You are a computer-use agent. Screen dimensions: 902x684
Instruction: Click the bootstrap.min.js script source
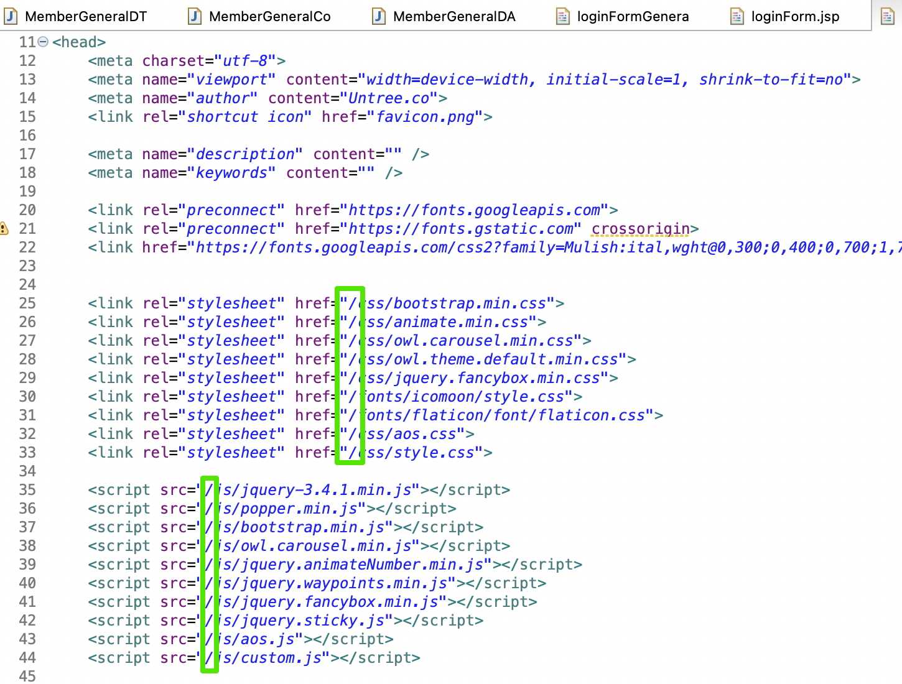295,527
